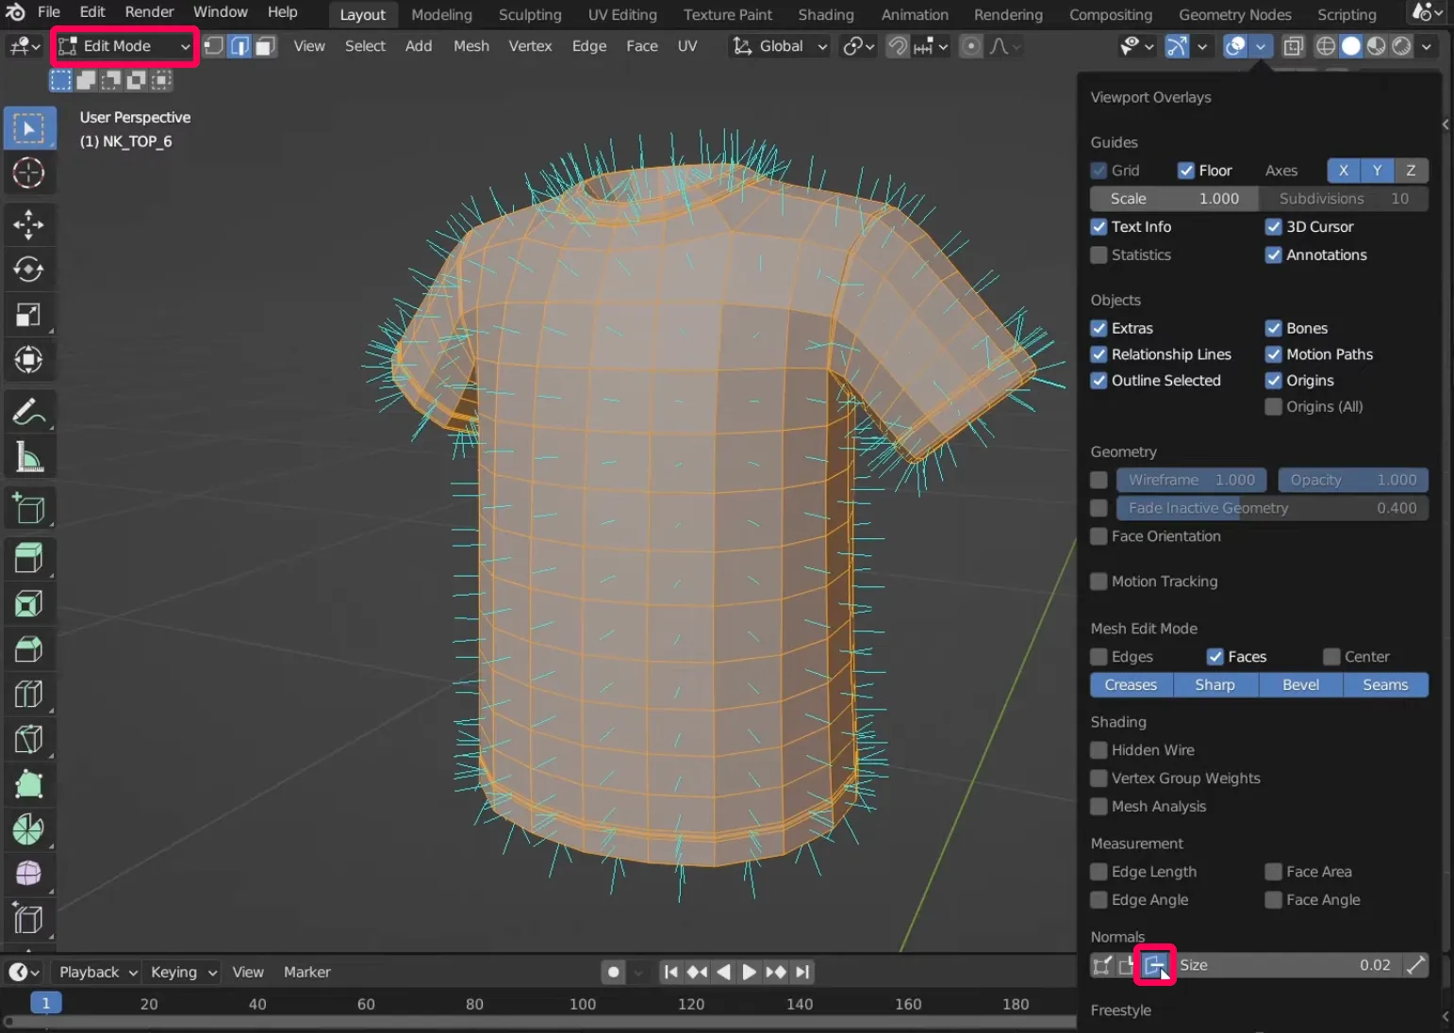Screen dimensions: 1454x1033
Task: Select the Add Cube tool
Action: [x=29, y=509]
